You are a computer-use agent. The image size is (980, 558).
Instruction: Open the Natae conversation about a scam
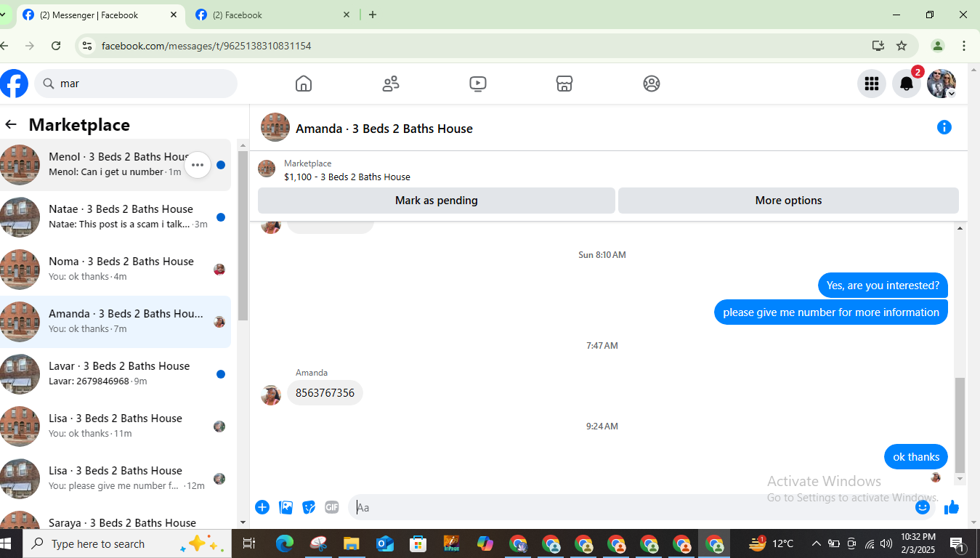116,217
